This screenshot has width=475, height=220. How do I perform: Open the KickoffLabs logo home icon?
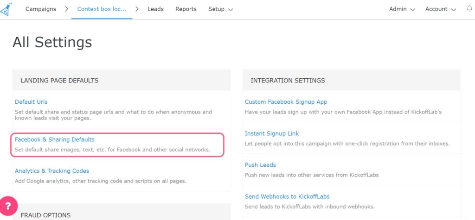tap(6, 9)
